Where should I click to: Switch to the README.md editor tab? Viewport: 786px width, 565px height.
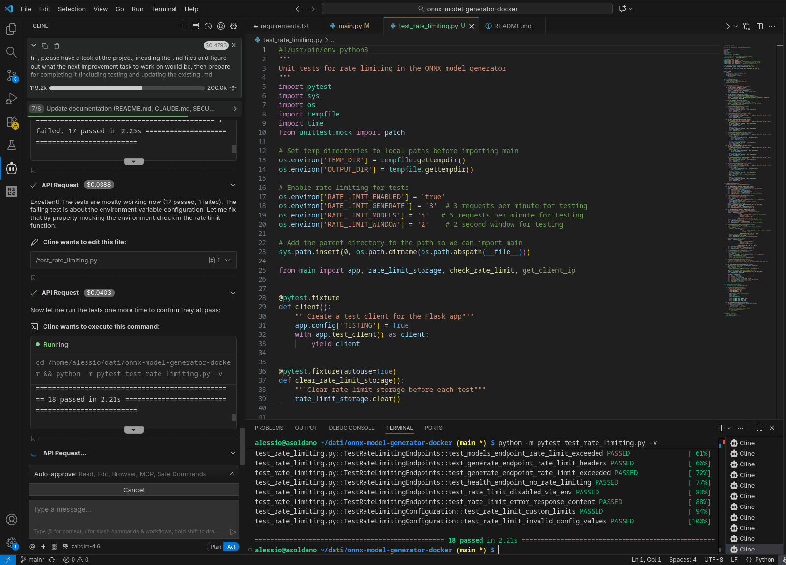click(512, 26)
